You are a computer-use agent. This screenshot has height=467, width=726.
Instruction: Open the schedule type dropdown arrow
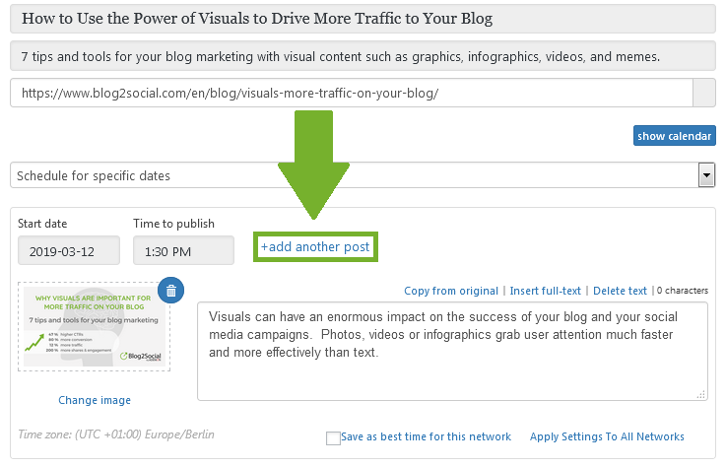point(706,175)
